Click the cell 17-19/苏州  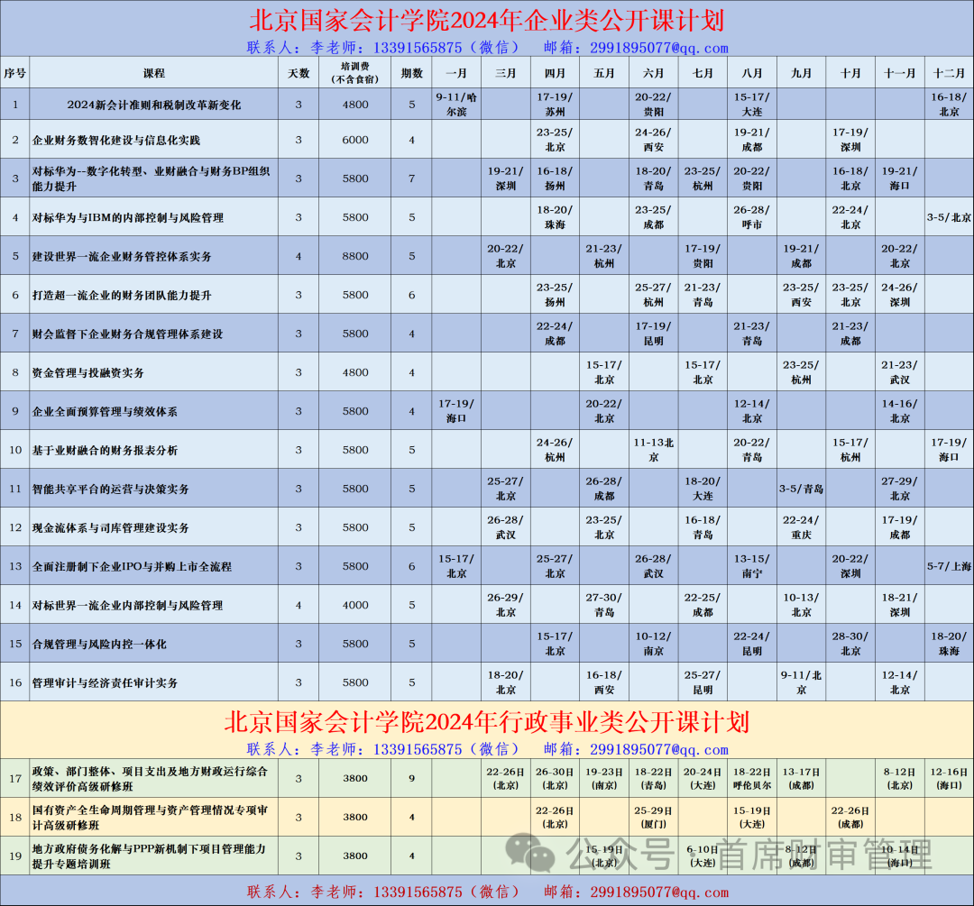point(555,105)
